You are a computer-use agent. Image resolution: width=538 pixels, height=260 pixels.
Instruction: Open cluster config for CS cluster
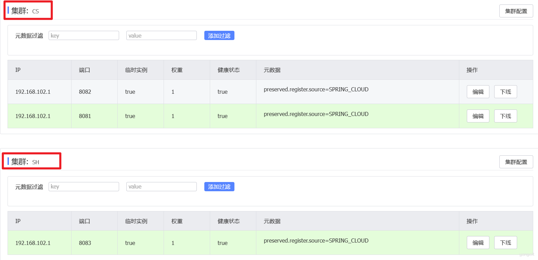coord(516,11)
